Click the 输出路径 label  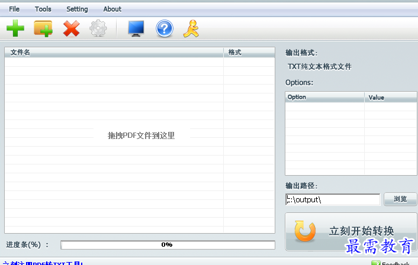click(301, 186)
